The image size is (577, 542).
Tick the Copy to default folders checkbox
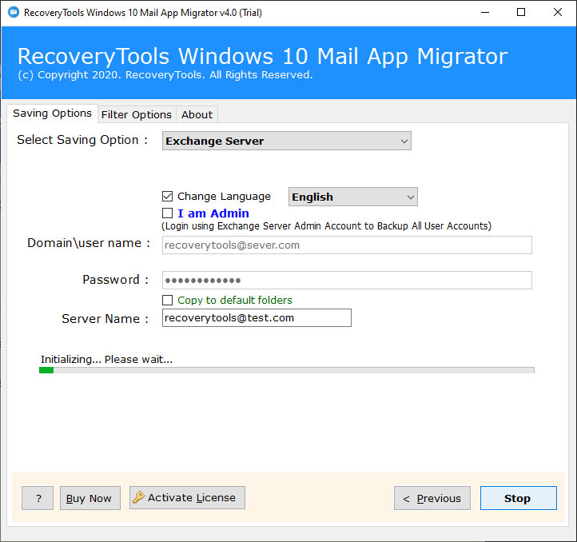pos(168,300)
